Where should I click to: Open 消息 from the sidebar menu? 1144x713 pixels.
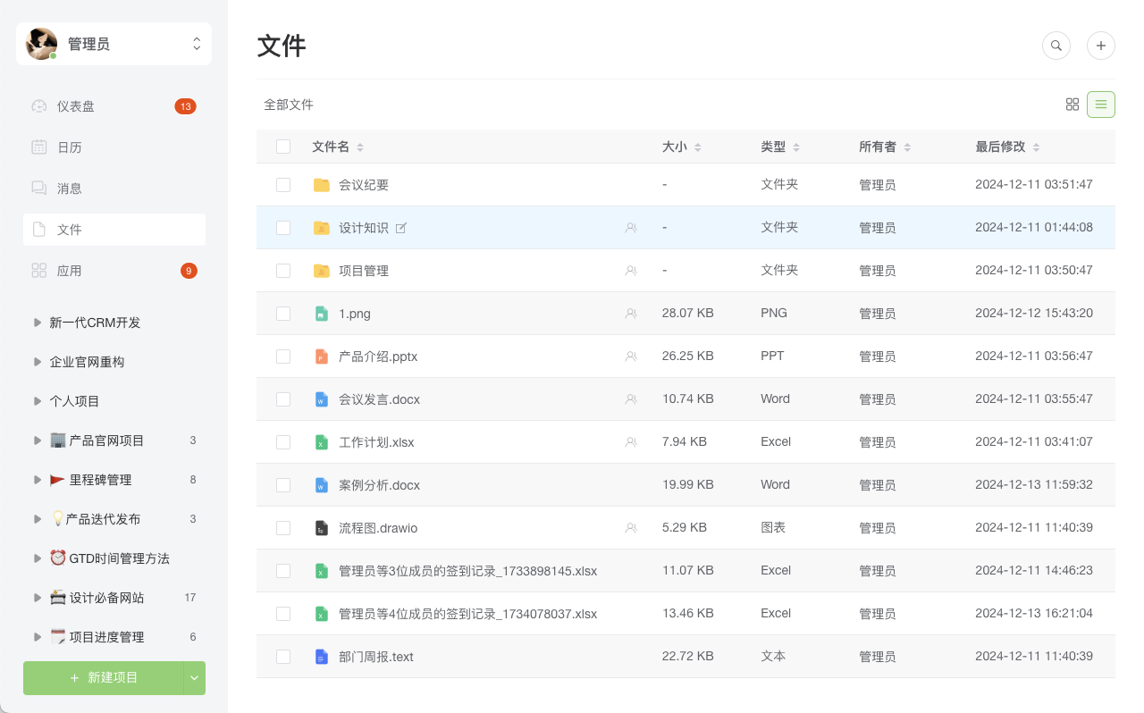[114, 189]
